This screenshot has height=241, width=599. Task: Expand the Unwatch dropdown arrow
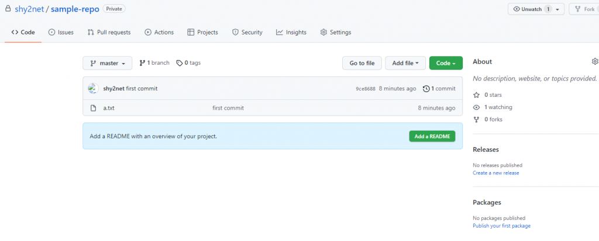click(x=557, y=9)
